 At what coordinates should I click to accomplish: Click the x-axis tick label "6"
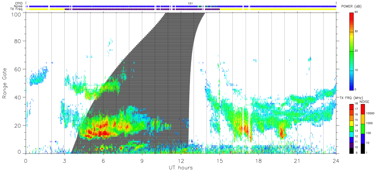coord(103,161)
